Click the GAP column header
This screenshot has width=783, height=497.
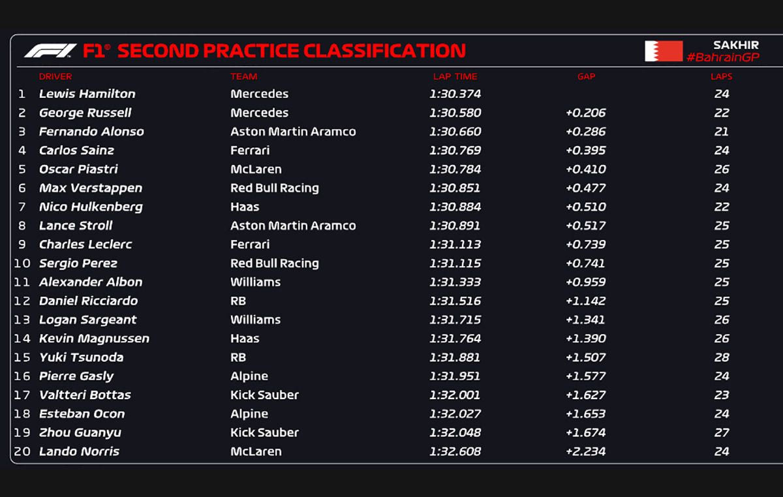pos(586,77)
